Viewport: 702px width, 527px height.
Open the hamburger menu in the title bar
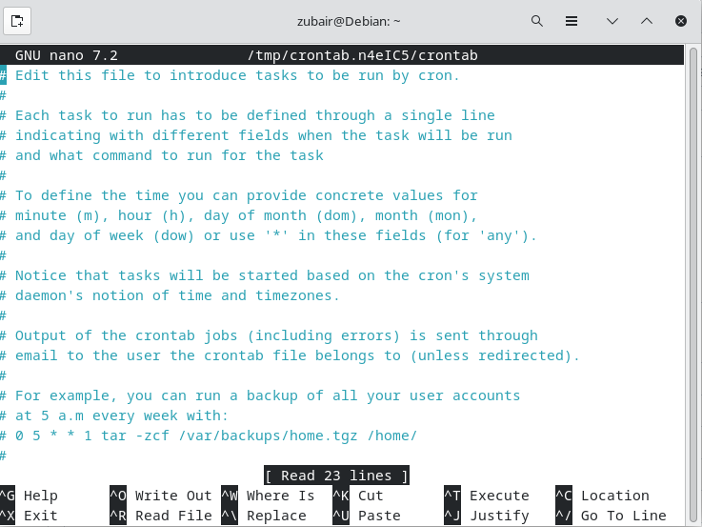click(x=572, y=21)
